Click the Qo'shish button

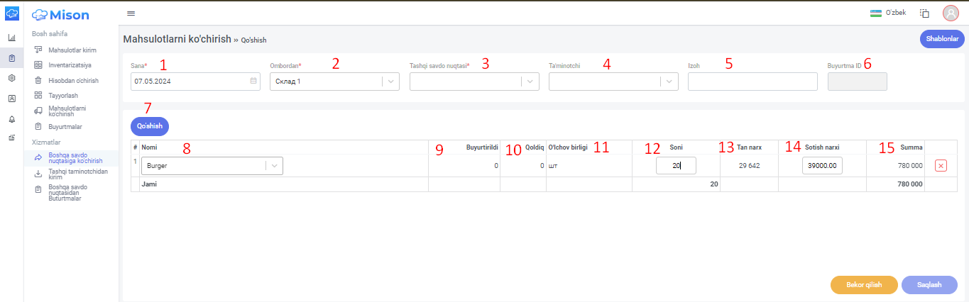point(150,126)
